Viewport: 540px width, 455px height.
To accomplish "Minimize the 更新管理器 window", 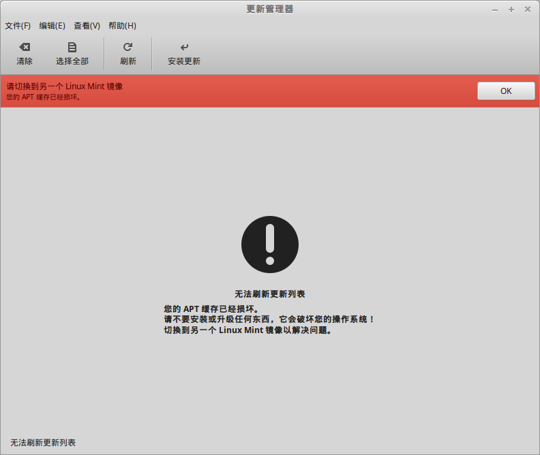I will pos(495,10).
